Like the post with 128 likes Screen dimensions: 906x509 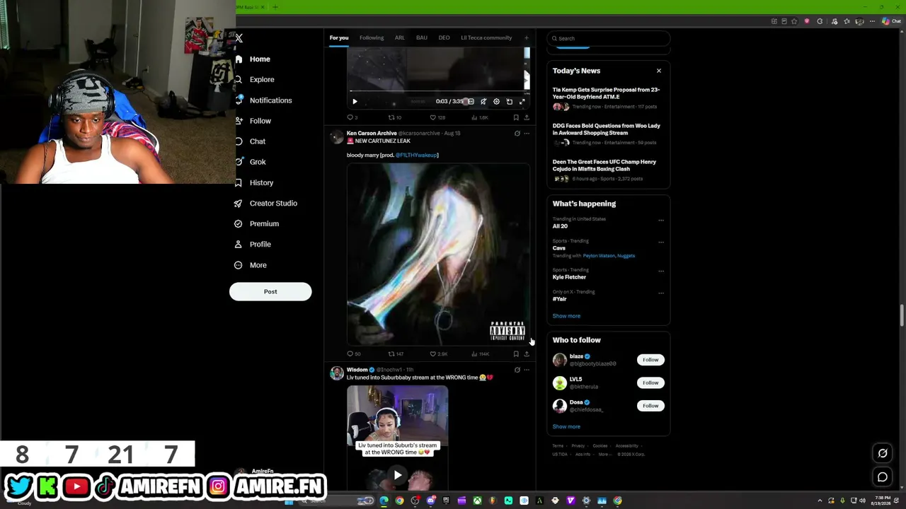coord(437,117)
